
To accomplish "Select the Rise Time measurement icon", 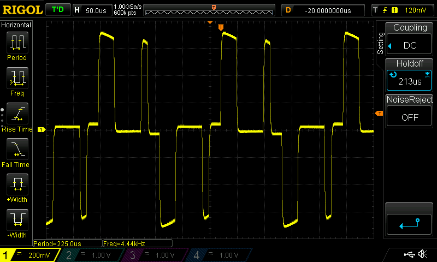I will pyautogui.click(x=17, y=114).
